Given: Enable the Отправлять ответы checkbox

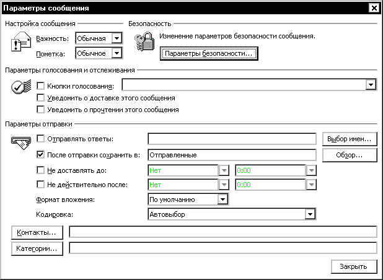Looking at the screenshot, I should (x=40, y=139).
